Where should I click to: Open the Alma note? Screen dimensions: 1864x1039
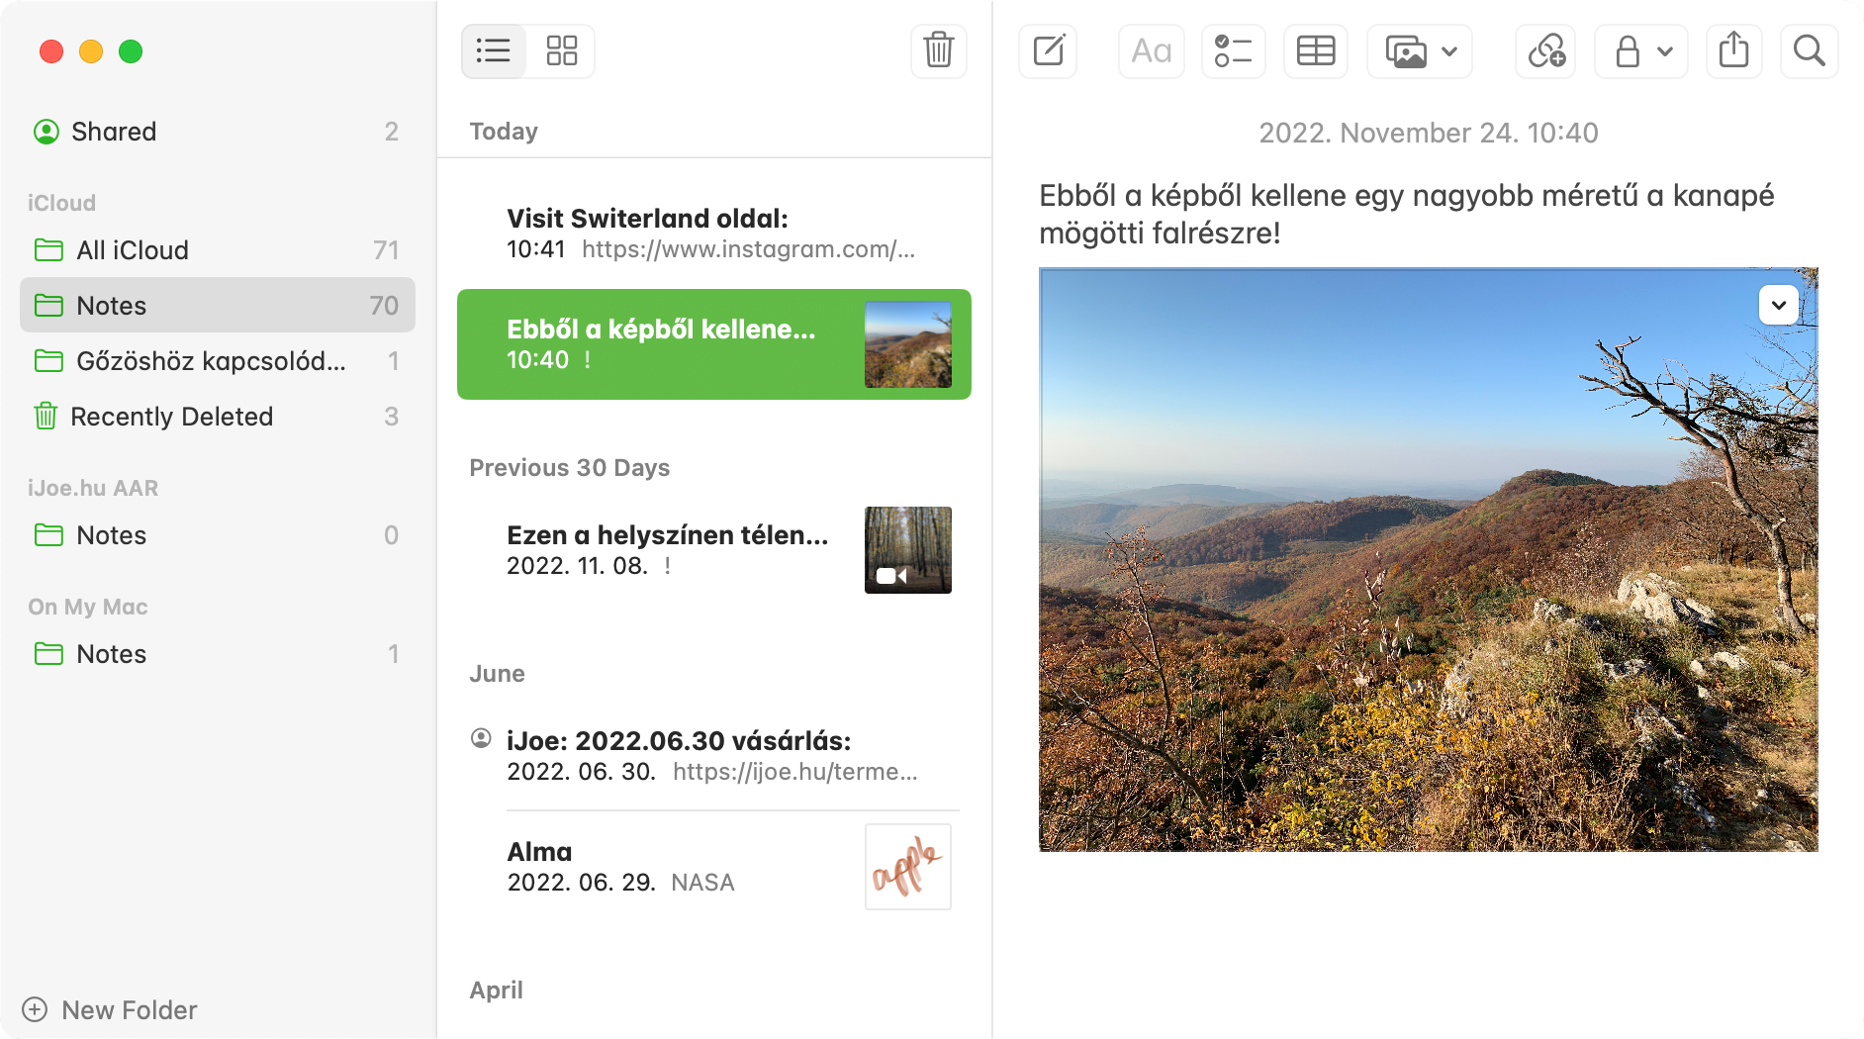(714, 867)
